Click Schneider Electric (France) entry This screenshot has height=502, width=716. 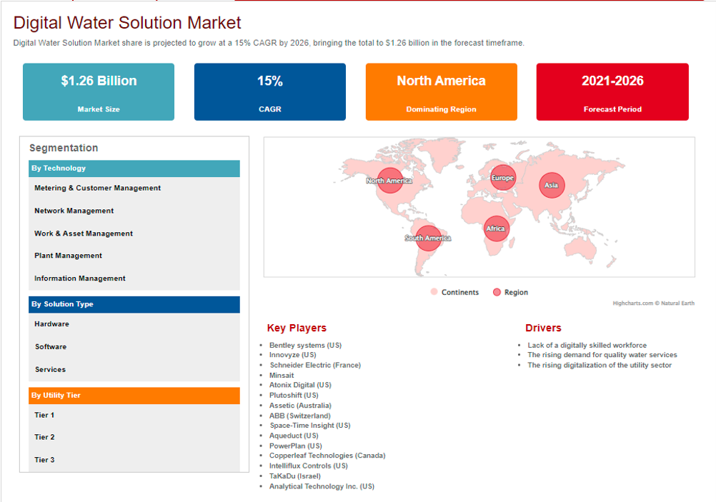[315, 365]
